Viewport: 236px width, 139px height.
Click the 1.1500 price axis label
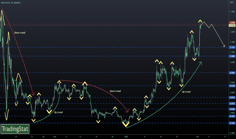(x=232, y=42)
